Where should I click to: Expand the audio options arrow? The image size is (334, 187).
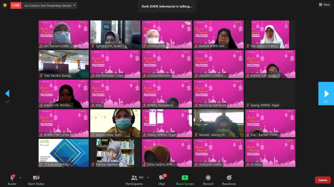pyautogui.click(x=20, y=178)
